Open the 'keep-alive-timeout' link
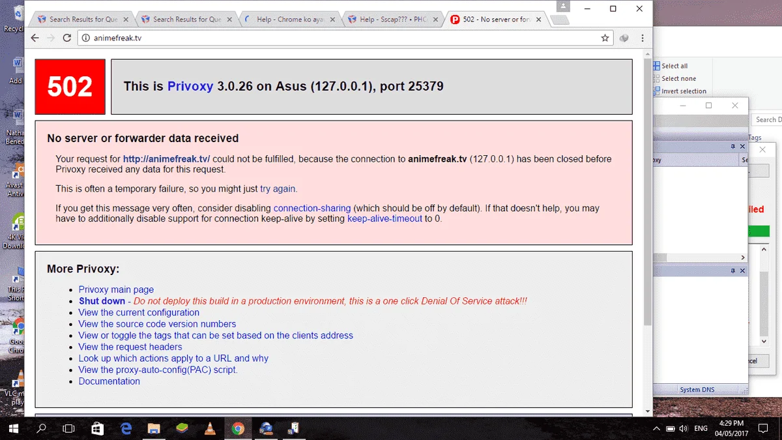This screenshot has height=440, width=782. click(x=384, y=219)
